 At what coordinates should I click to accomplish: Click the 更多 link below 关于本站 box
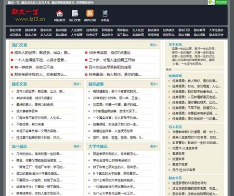point(169,69)
